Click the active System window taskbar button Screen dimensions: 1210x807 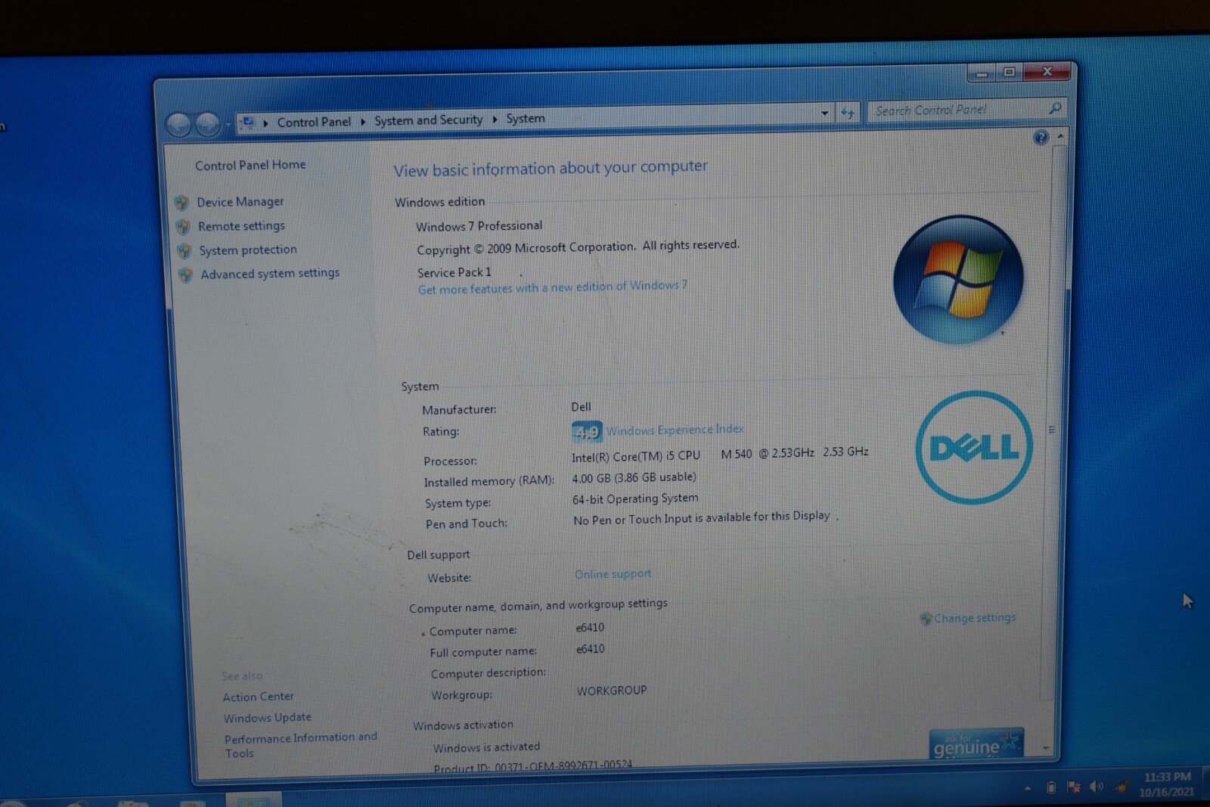[253, 799]
